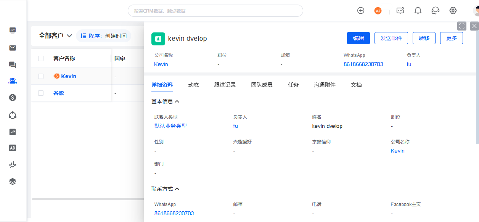
Task: Click the search CRM data input field
Action: [x=215, y=11]
